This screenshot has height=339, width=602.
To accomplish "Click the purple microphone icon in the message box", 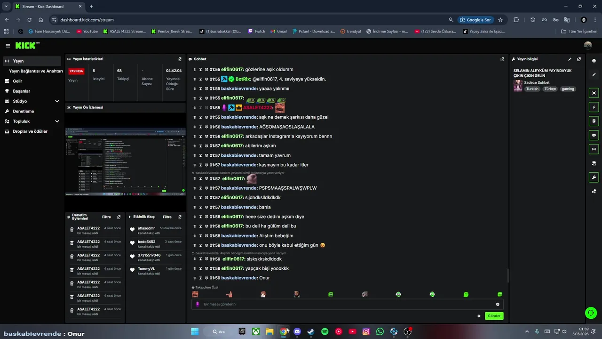I will 198,304.
